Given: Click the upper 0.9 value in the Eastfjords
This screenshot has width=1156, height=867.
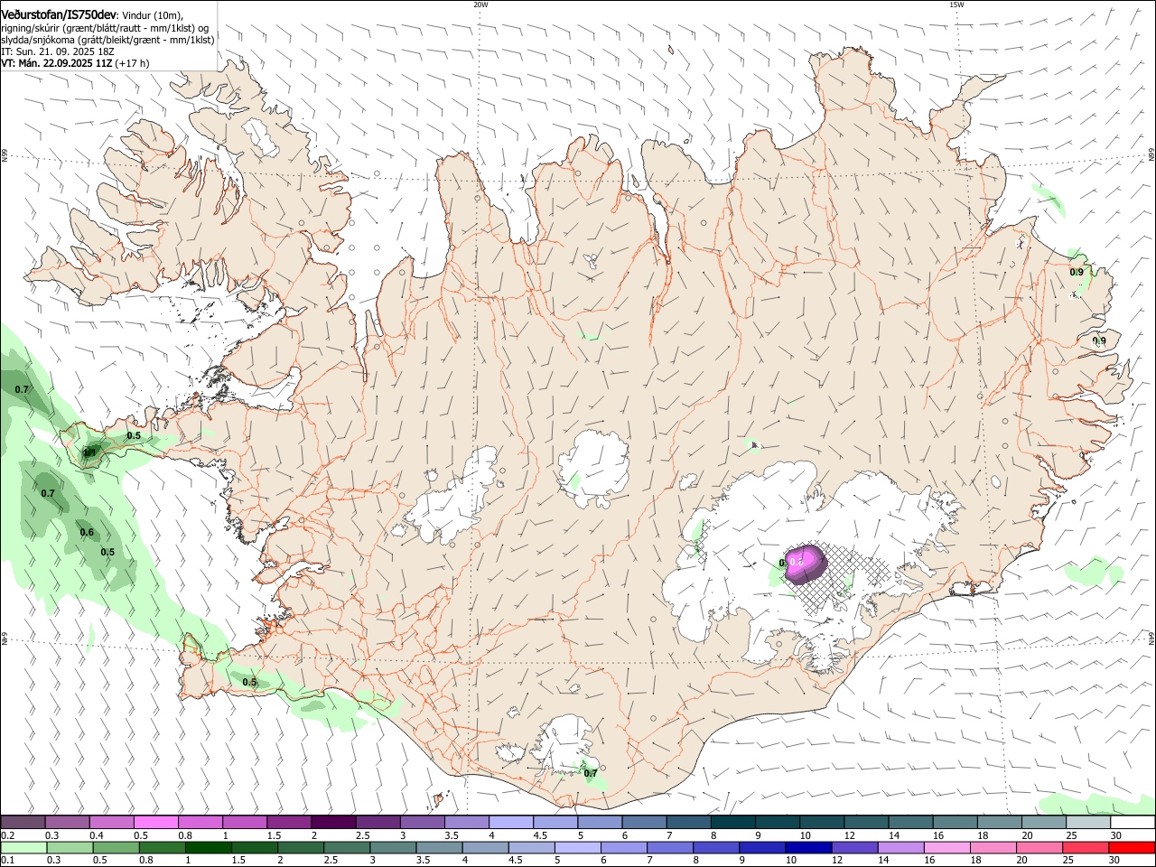Looking at the screenshot, I should pos(1077,272).
